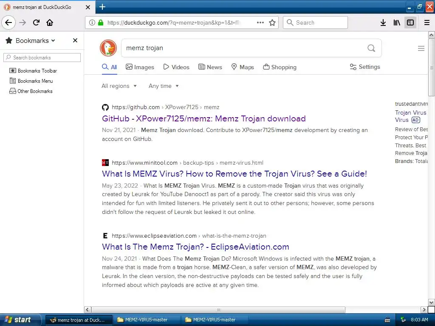This screenshot has width=435, height=326.
Task: Open a new tab with plus button
Action: pos(102,7)
